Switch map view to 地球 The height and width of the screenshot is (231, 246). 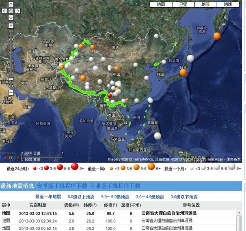coord(228,4)
